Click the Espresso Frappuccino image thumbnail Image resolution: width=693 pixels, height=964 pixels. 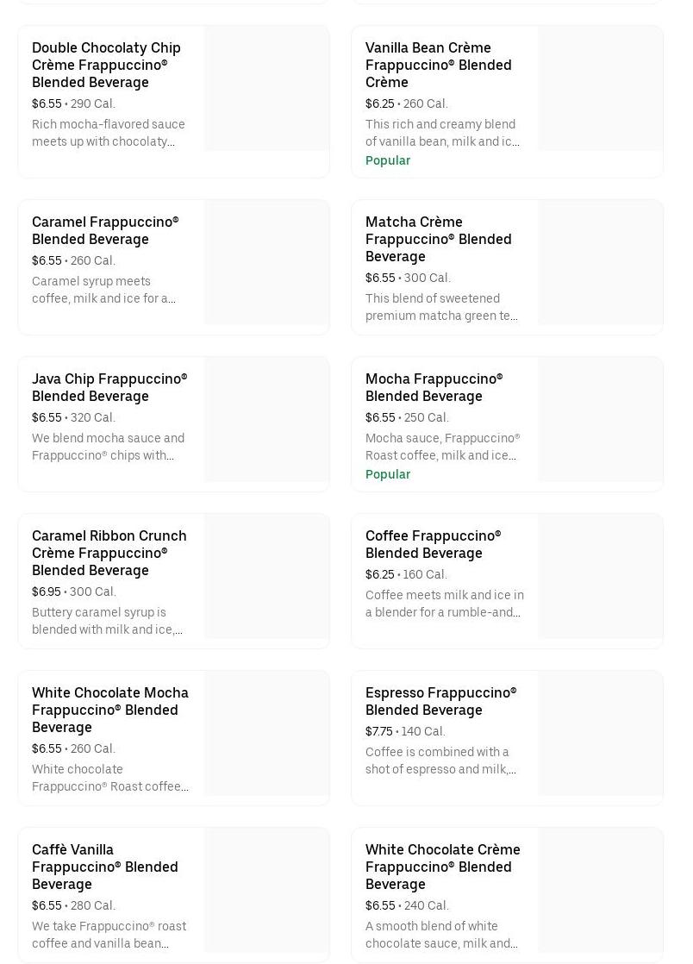600,734
